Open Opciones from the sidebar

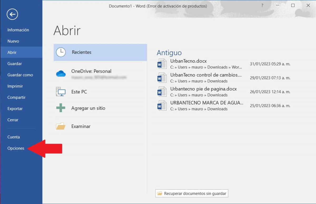click(x=16, y=148)
